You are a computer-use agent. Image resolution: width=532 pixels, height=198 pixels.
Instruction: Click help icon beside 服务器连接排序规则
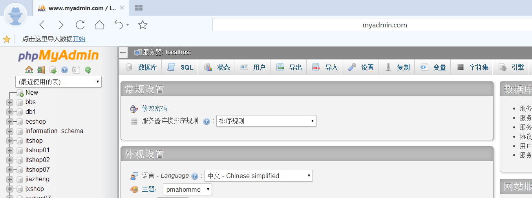tap(207, 121)
